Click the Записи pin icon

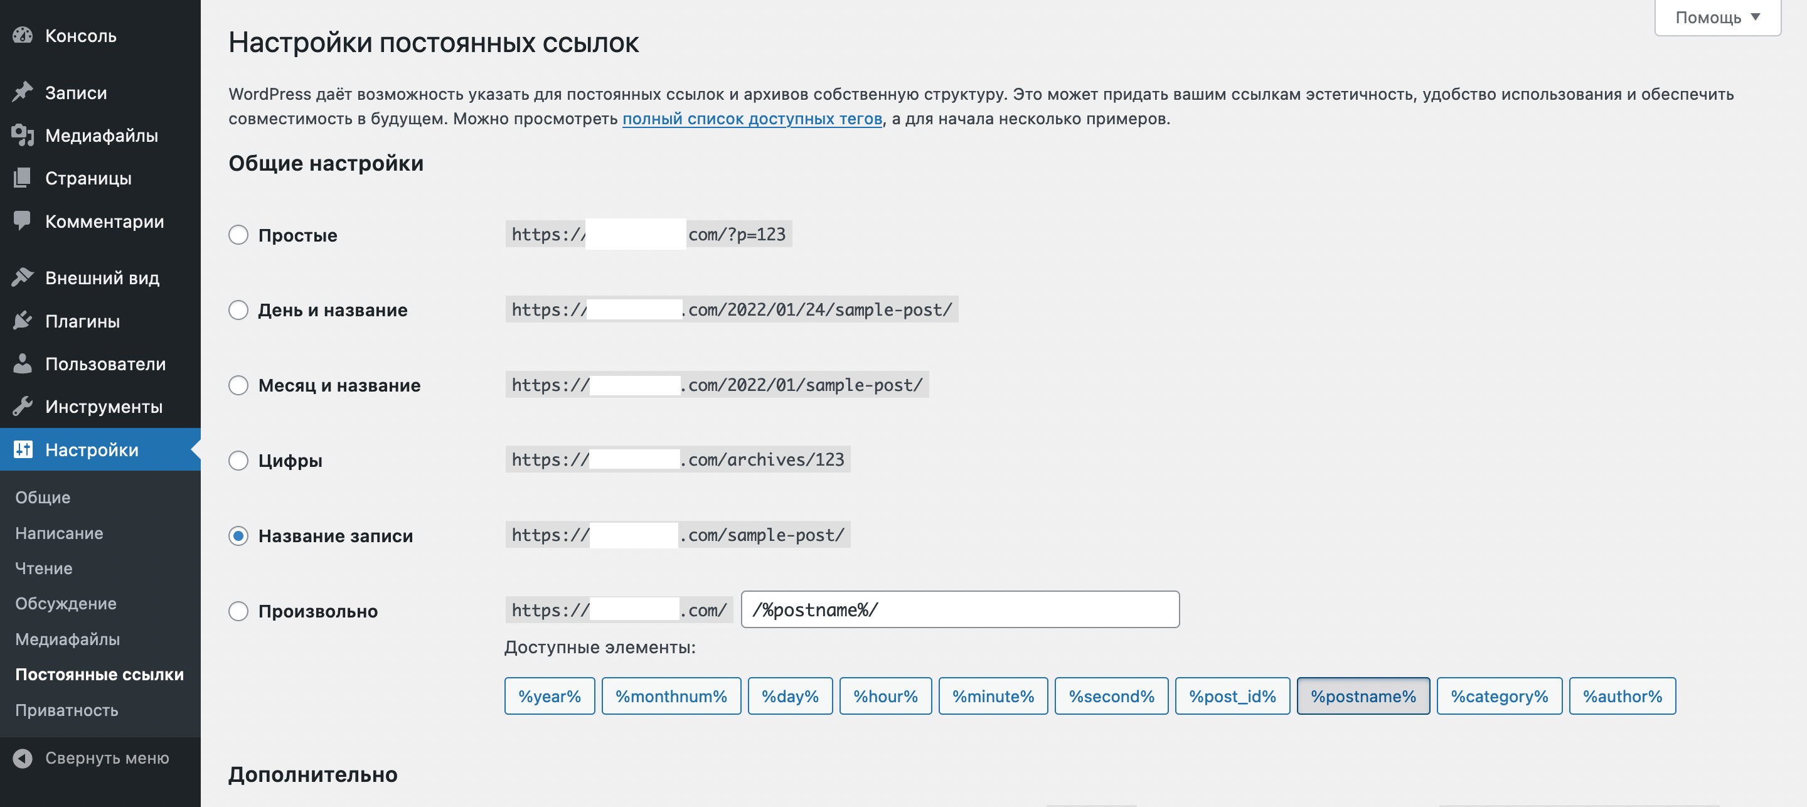(23, 92)
